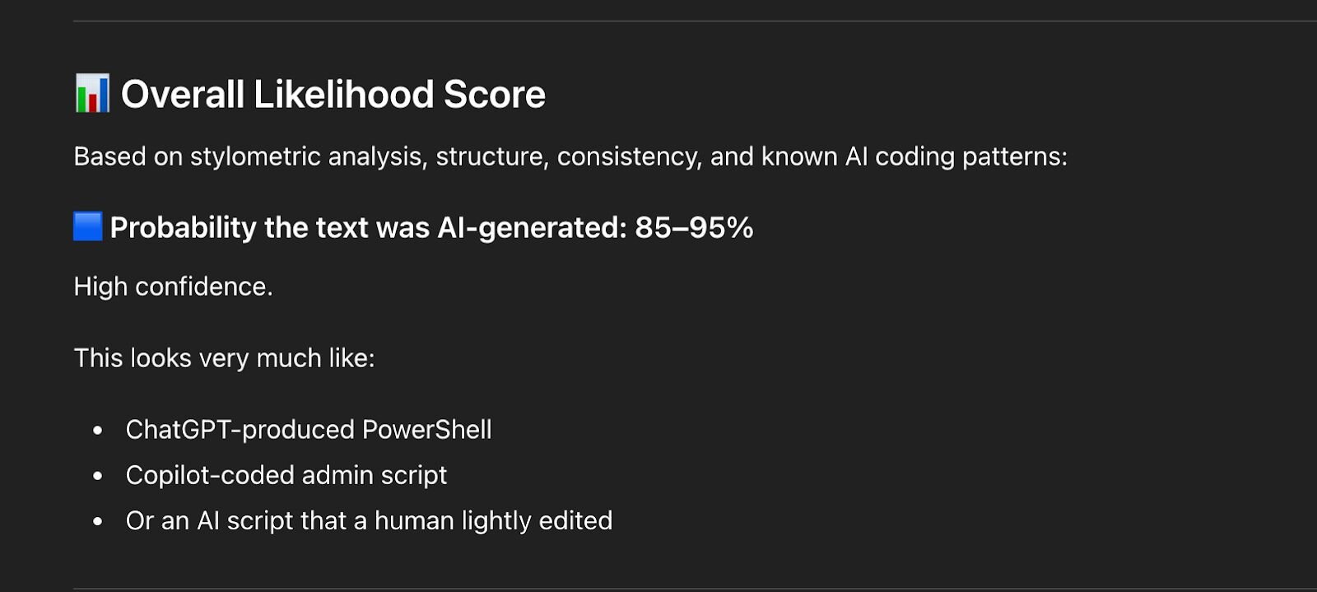1317x592 pixels.
Task: Click the word Likelihood in the heading
Action: click(x=343, y=94)
